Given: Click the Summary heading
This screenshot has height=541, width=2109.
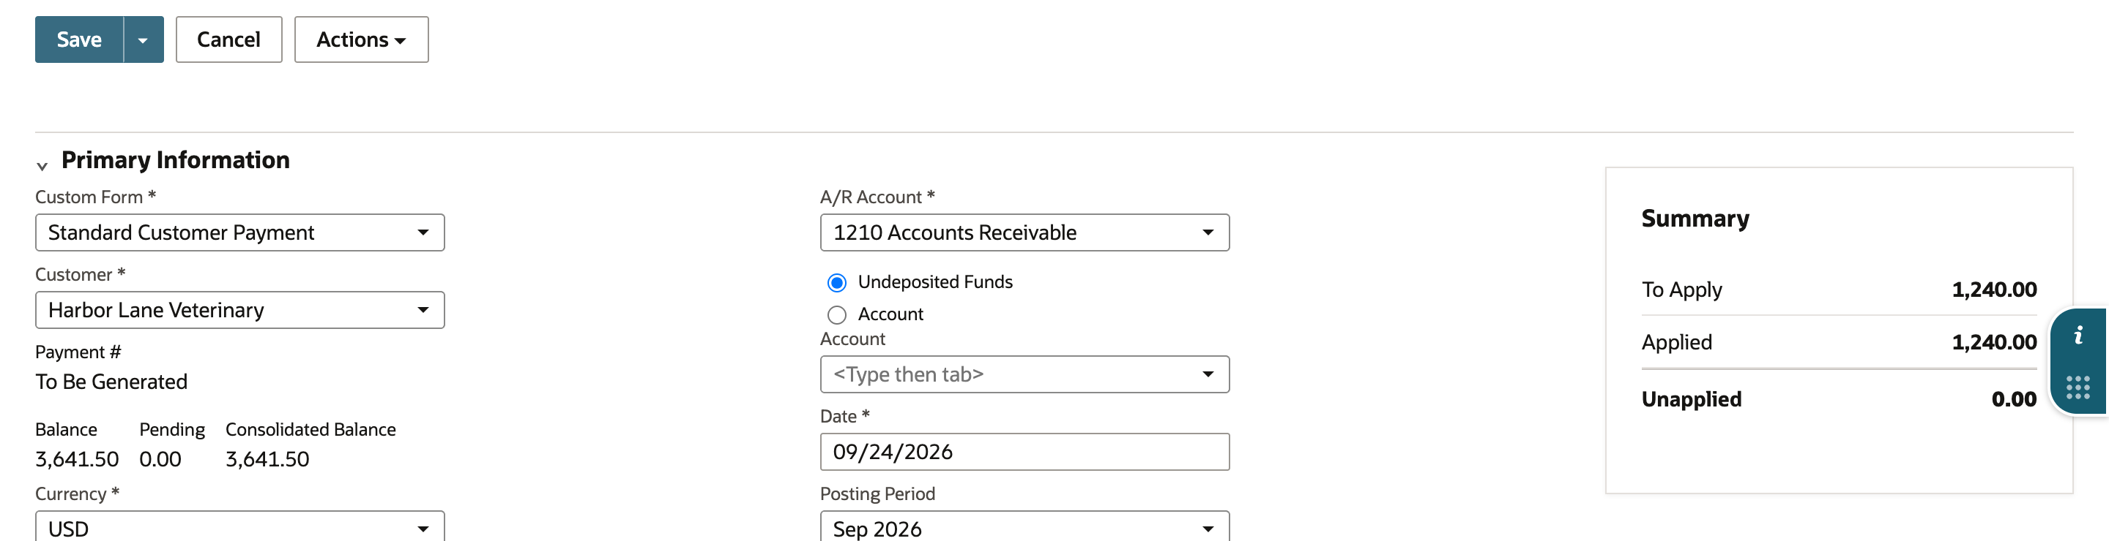Looking at the screenshot, I should [1695, 218].
